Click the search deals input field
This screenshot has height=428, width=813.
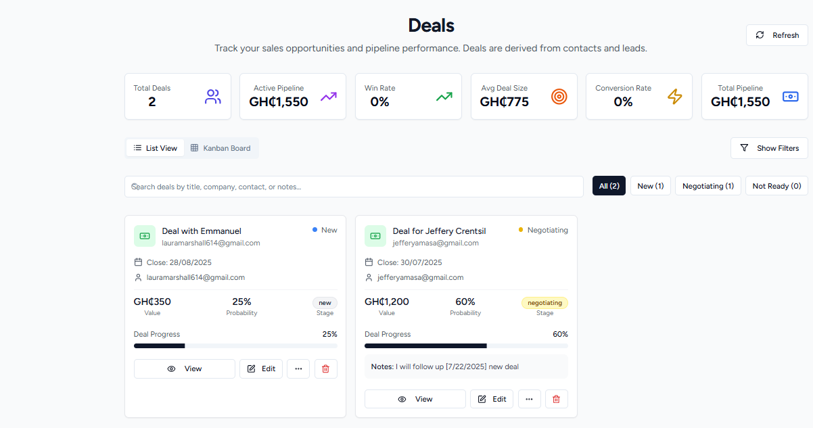click(354, 187)
